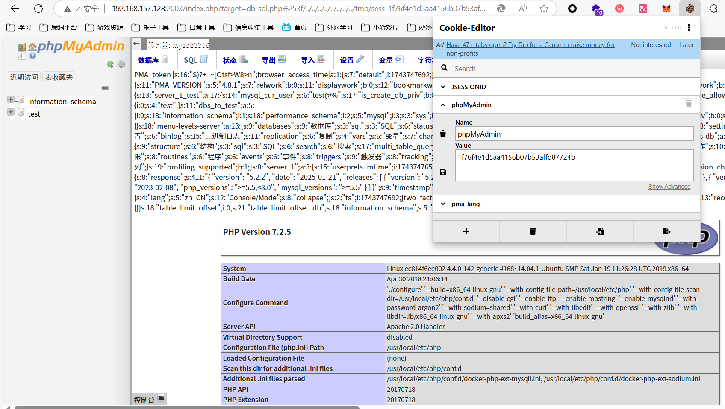Add page to favorites star icon

tap(544, 9)
